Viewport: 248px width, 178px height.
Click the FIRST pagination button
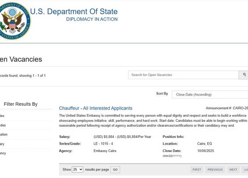[x=197, y=170]
